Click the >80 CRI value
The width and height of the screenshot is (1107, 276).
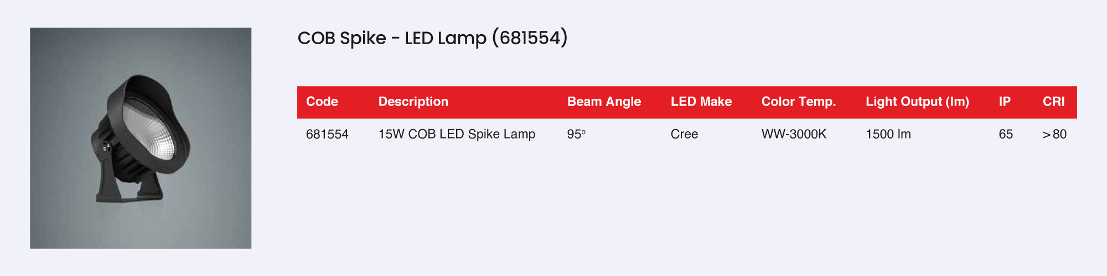tap(1054, 134)
